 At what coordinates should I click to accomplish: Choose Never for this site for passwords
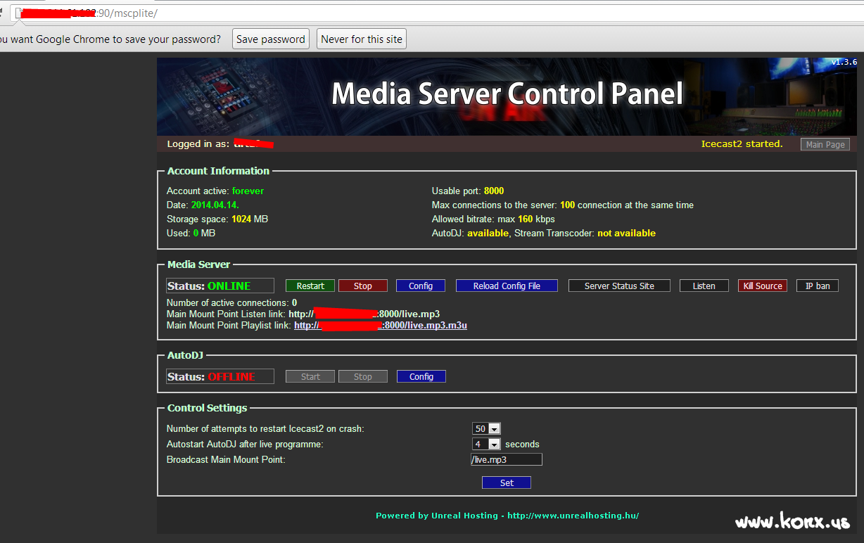point(361,39)
